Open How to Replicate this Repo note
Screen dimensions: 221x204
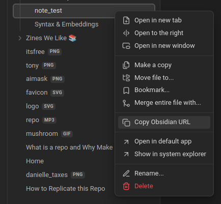click(66, 189)
